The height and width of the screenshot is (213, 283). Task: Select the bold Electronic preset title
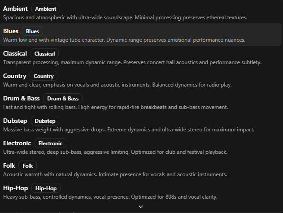17,143
